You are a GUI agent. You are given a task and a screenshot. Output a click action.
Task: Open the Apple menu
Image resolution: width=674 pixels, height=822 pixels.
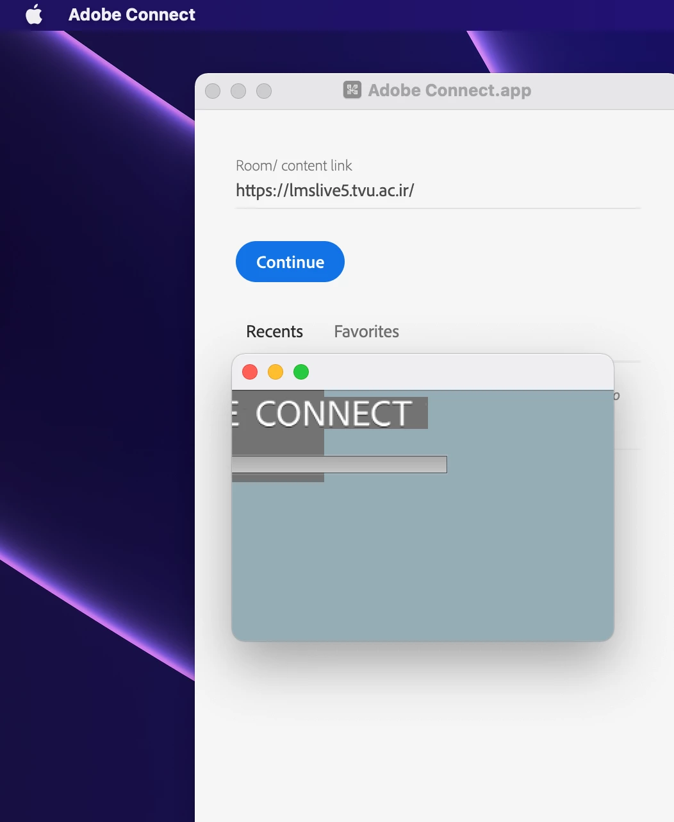pos(34,14)
